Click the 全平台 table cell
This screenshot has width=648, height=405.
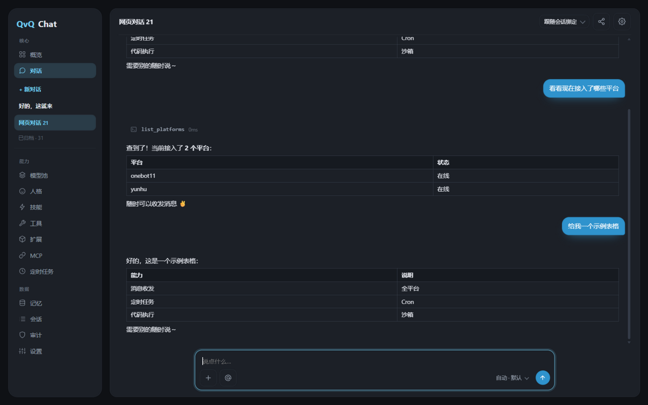pyautogui.click(x=508, y=288)
